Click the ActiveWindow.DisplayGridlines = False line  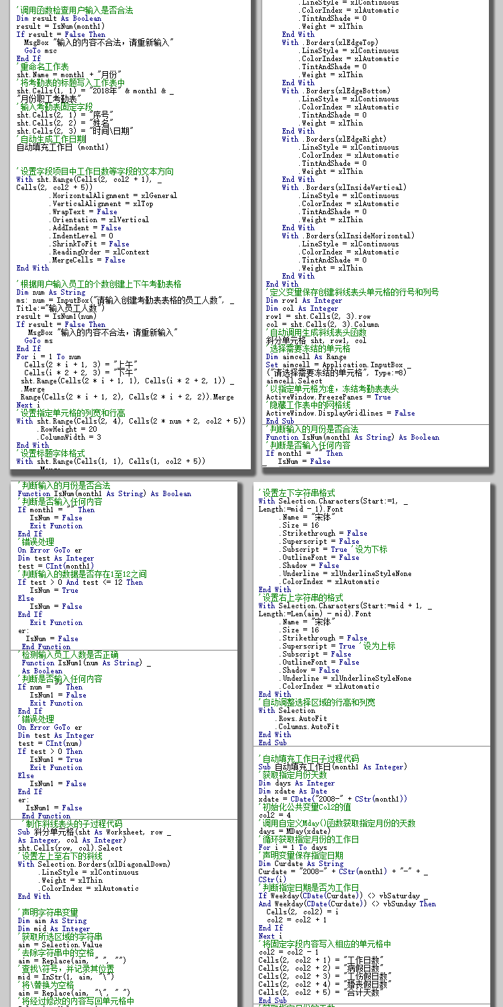point(340,413)
